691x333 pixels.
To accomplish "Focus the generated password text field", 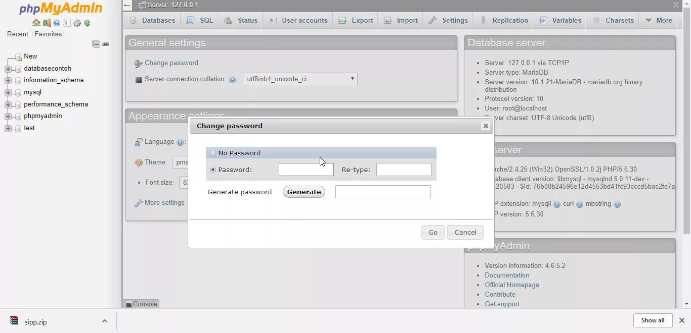I will click(383, 192).
